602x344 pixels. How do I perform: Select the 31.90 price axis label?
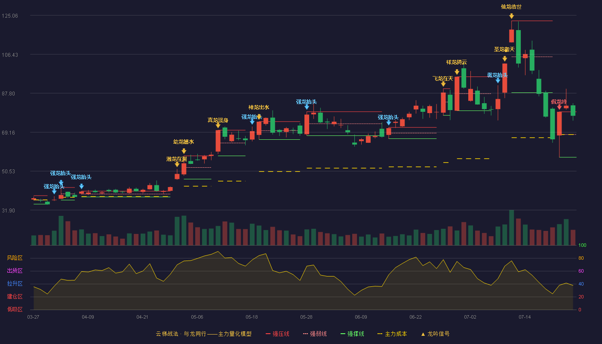click(x=9, y=211)
